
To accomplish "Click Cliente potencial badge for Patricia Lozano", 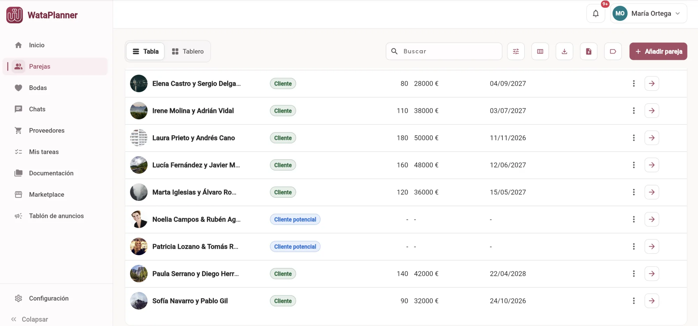I will (295, 247).
